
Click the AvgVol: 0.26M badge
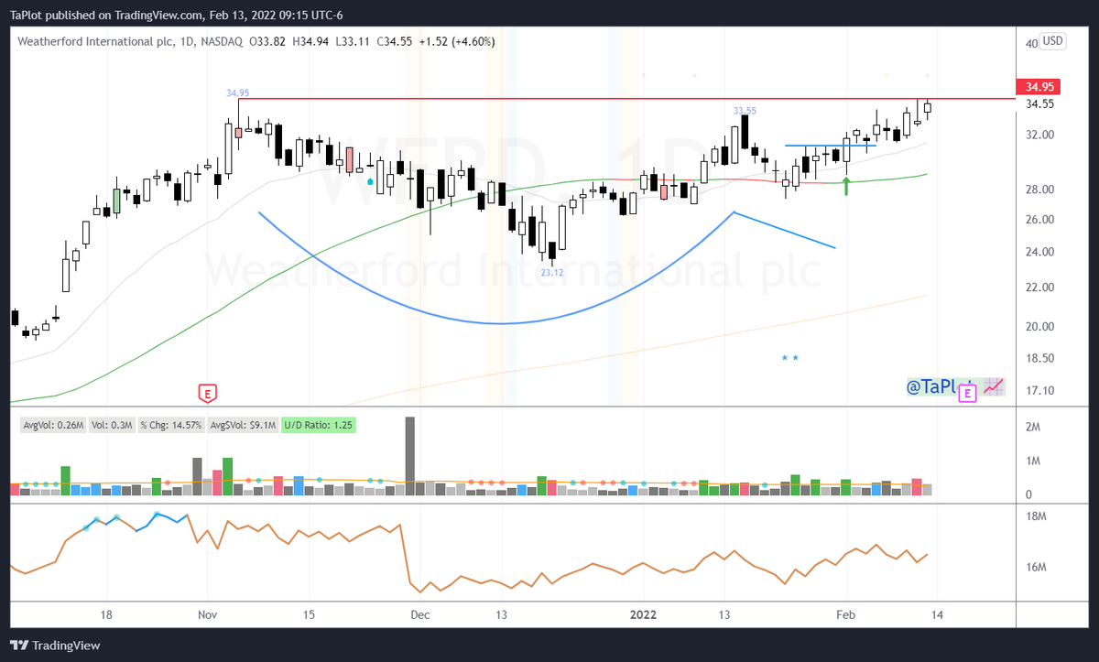click(53, 425)
